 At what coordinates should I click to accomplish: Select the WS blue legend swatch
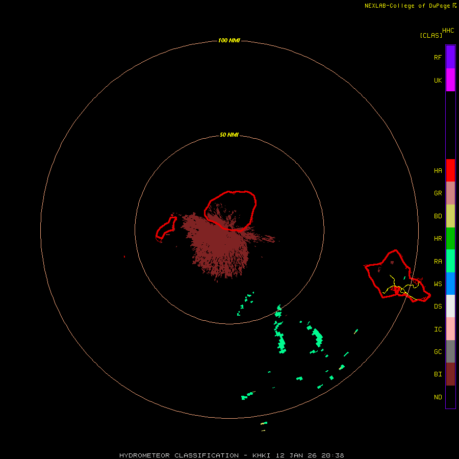pos(450,284)
